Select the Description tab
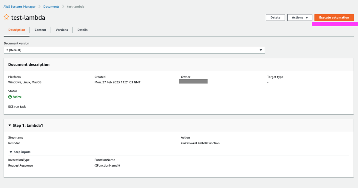This screenshot has width=358, height=188. (x=17, y=30)
